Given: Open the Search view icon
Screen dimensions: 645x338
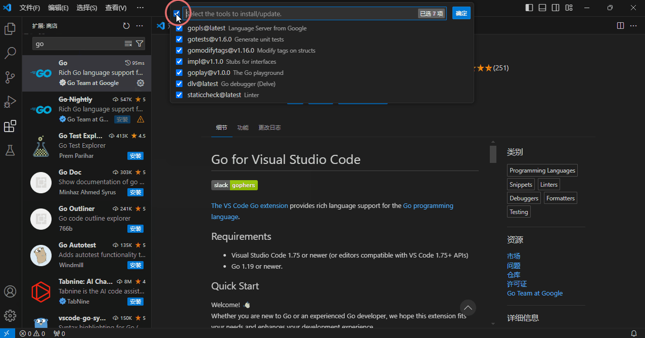Looking at the screenshot, I should click(10, 53).
